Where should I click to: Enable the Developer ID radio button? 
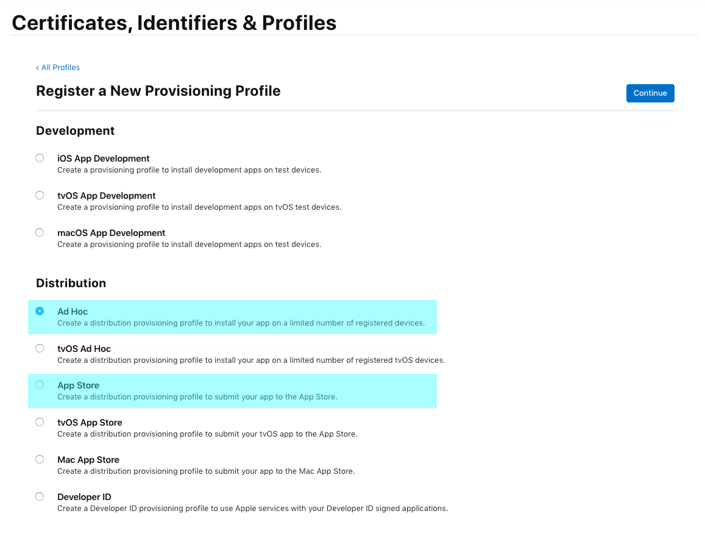point(40,496)
